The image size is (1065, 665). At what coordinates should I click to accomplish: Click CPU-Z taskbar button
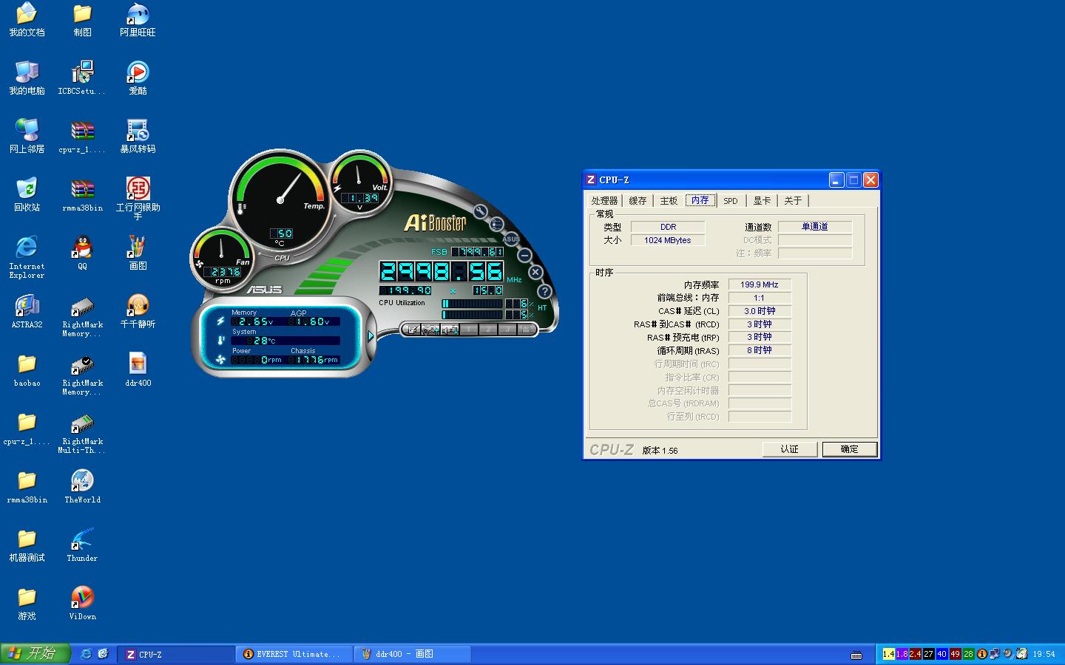[175, 654]
